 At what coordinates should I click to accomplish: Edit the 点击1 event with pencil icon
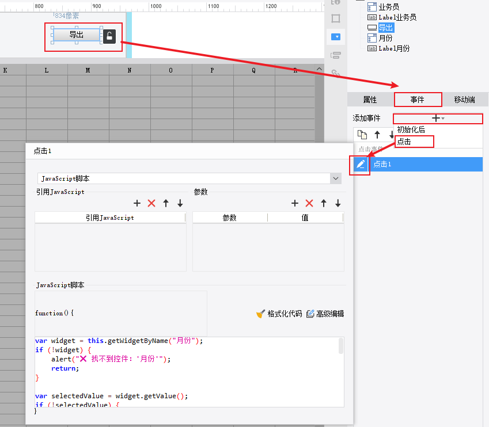(361, 164)
